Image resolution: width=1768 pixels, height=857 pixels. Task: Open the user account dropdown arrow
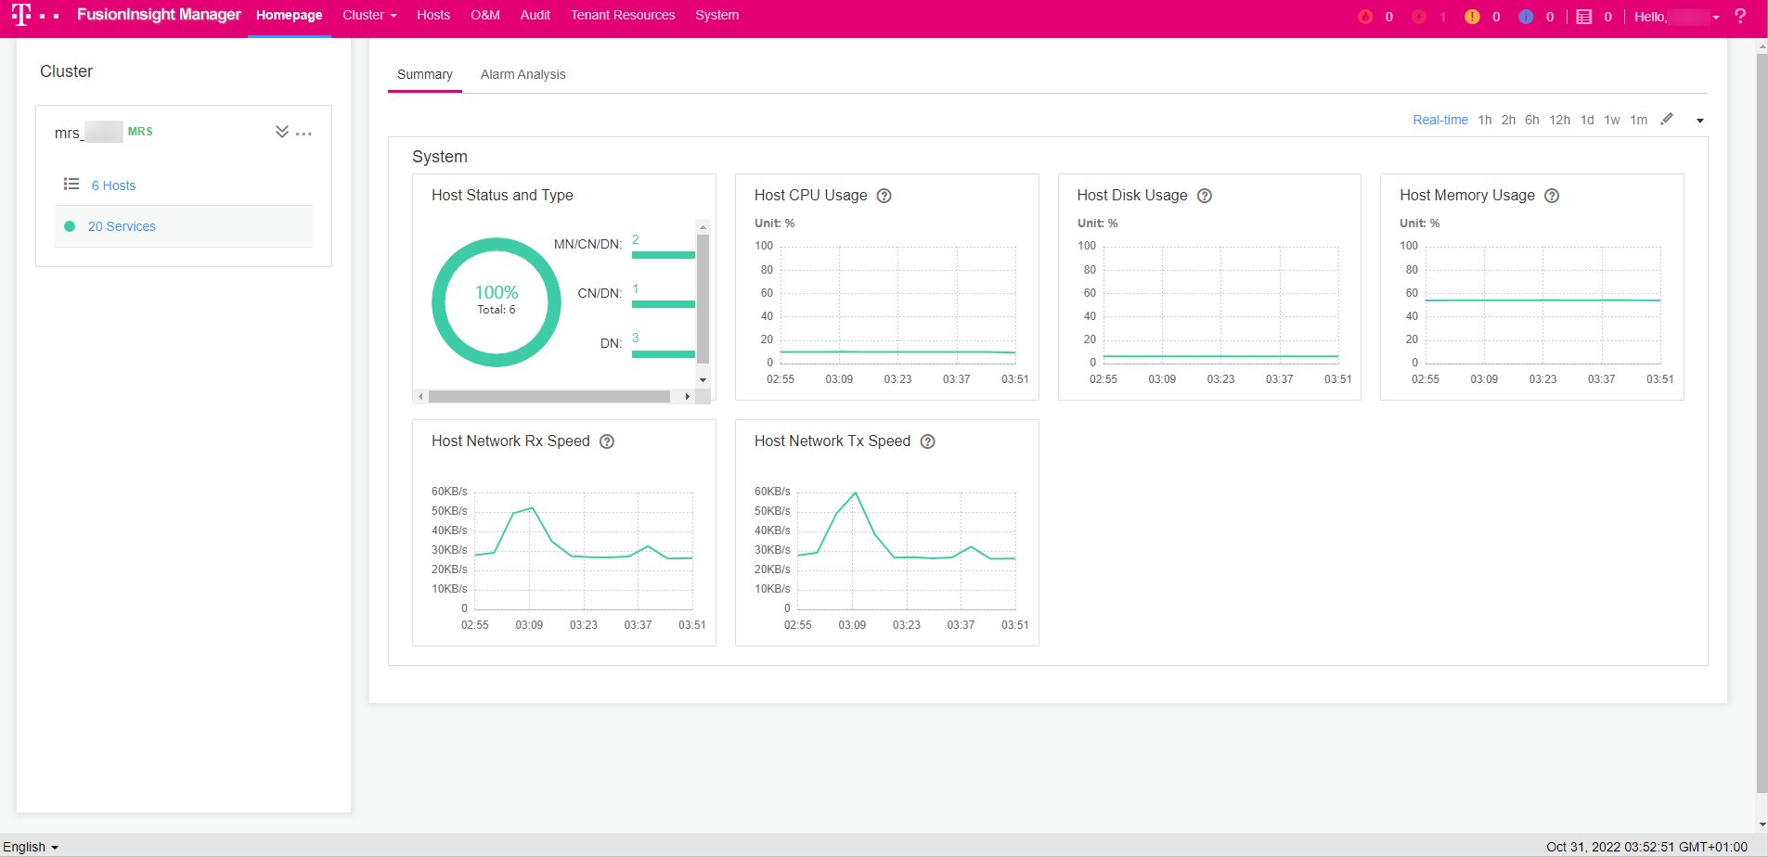(1716, 18)
